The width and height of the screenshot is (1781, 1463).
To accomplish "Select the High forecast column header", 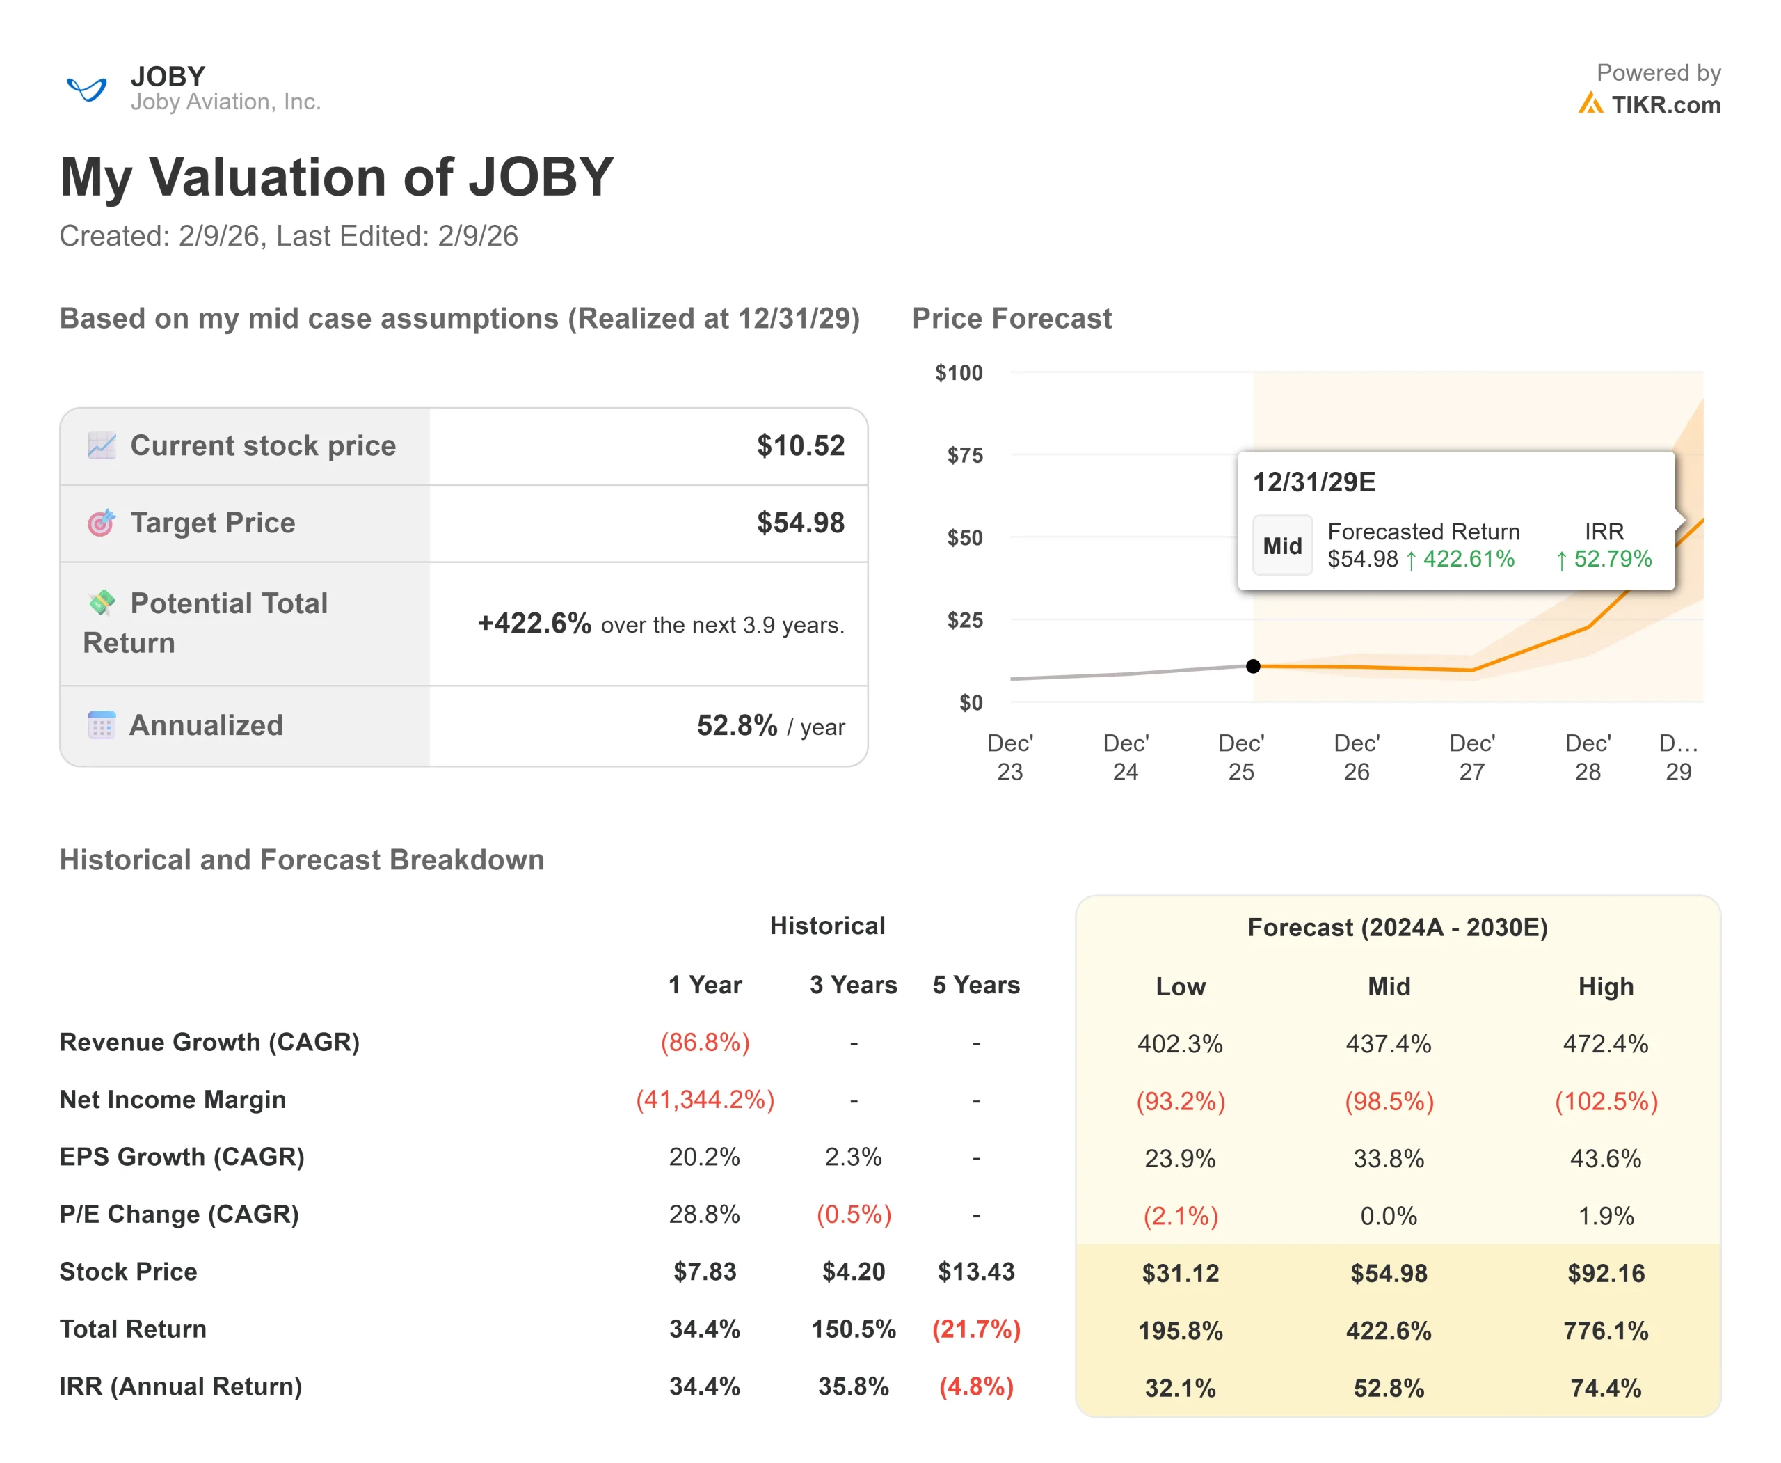I will pyautogui.click(x=1605, y=986).
